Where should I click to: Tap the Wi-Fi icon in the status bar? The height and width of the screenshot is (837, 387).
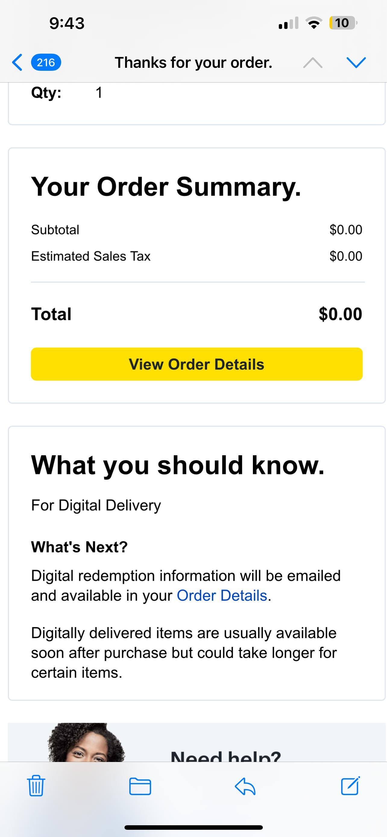click(313, 23)
